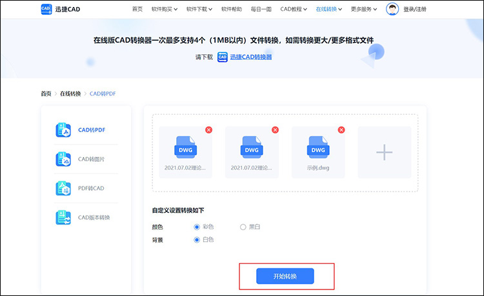This screenshot has width=484, height=296.
Task: Remove the second 2021.07.02 DWG file
Action: pos(275,130)
